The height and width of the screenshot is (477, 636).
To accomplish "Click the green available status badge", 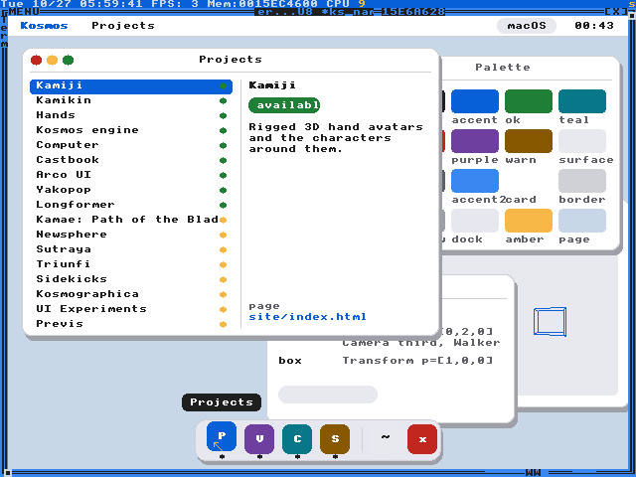I will pyautogui.click(x=284, y=105).
